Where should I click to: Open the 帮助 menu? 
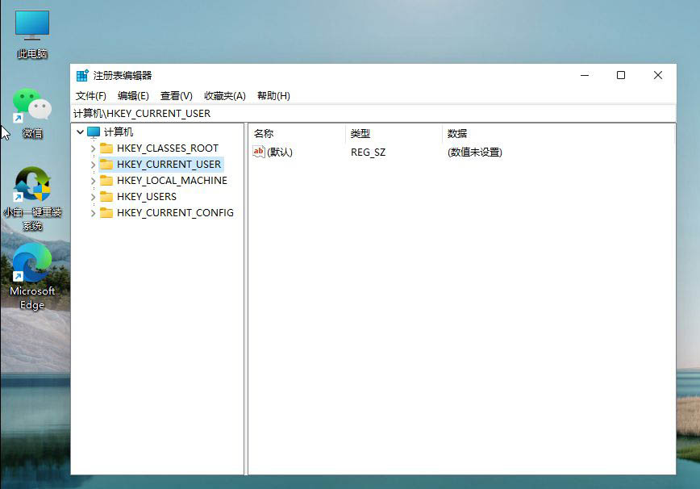[x=273, y=95]
